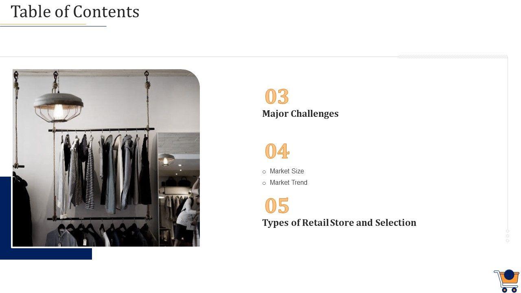This screenshot has height=293, width=521.
Task: Open the Major Challenges section
Action: click(300, 114)
